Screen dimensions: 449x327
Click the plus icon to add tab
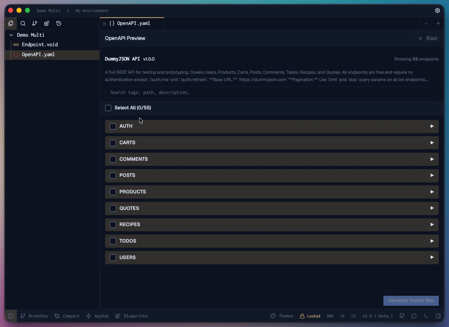pos(438,23)
